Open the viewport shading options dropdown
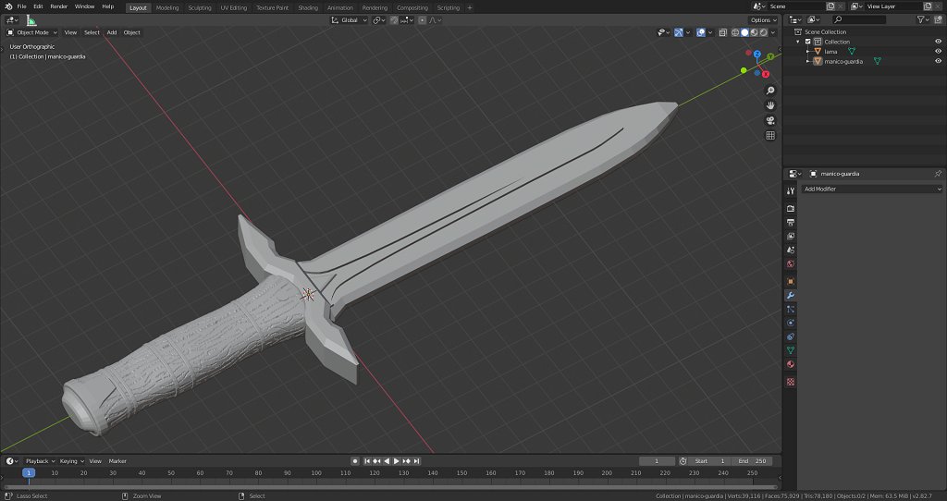 point(774,32)
